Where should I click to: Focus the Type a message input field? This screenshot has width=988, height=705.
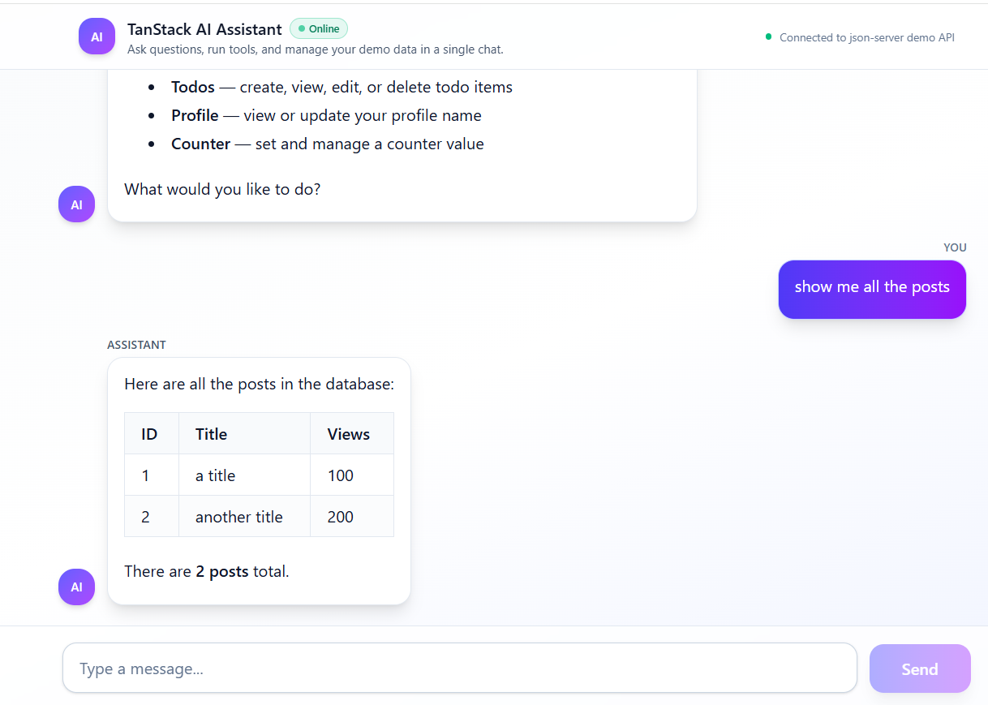click(x=459, y=668)
